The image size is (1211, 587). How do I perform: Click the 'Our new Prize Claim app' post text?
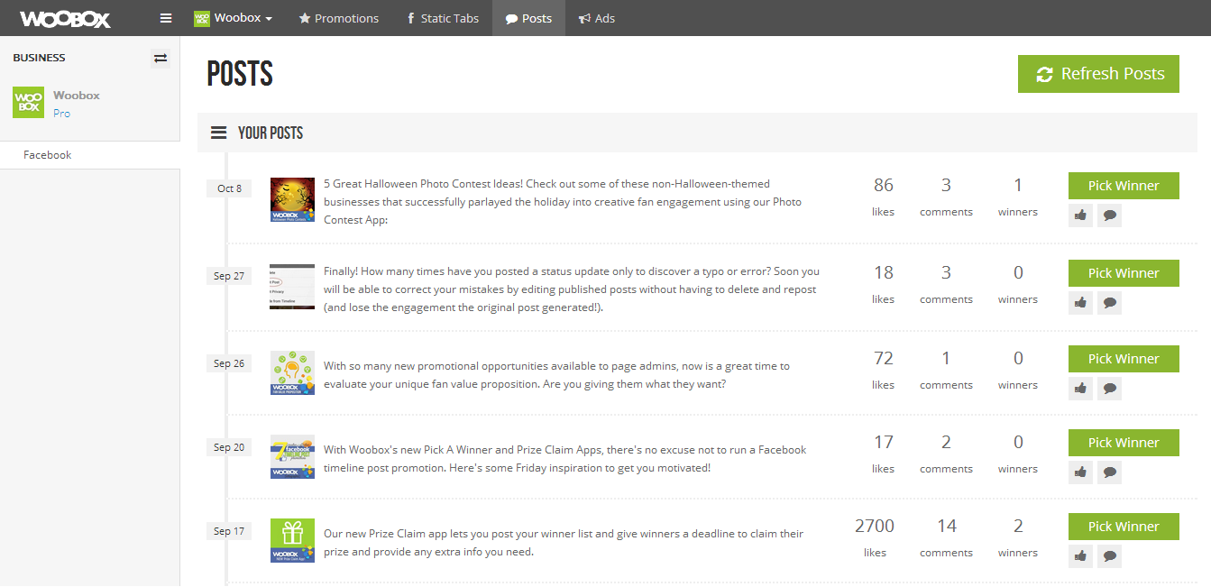tap(564, 543)
